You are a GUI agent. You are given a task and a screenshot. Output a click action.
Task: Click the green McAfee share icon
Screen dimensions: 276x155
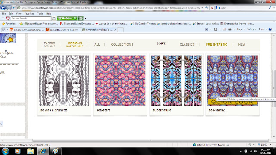81,18
